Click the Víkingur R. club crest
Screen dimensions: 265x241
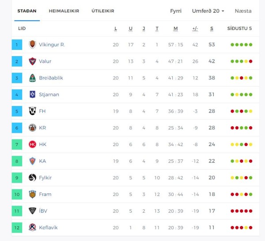click(x=32, y=45)
